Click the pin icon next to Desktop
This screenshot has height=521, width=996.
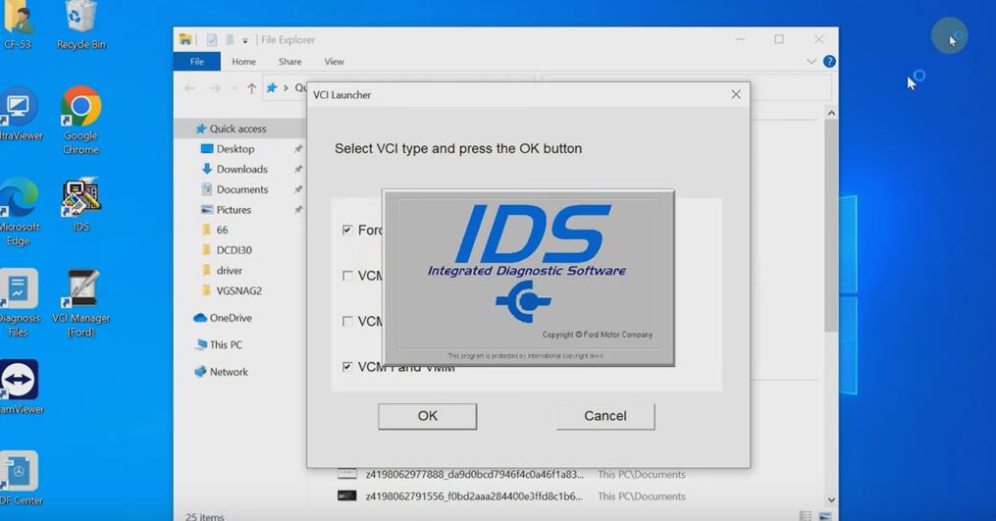(x=298, y=149)
